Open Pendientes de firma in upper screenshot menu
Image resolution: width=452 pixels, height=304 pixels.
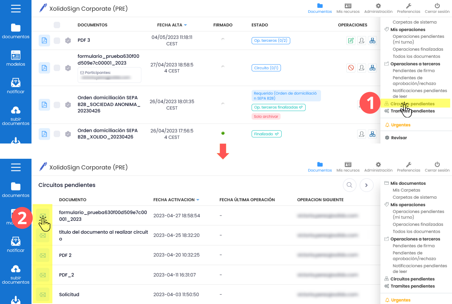pyautogui.click(x=414, y=71)
